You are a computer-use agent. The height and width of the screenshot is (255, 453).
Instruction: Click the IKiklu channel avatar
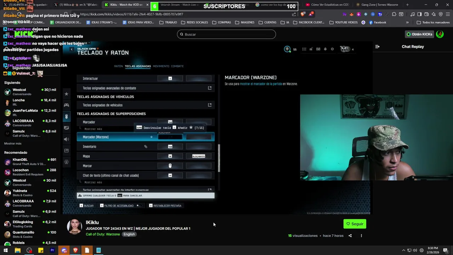click(x=74, y=227)
